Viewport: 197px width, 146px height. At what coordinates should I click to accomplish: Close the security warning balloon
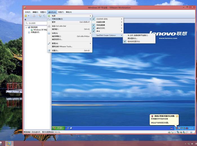coord(177,116)
